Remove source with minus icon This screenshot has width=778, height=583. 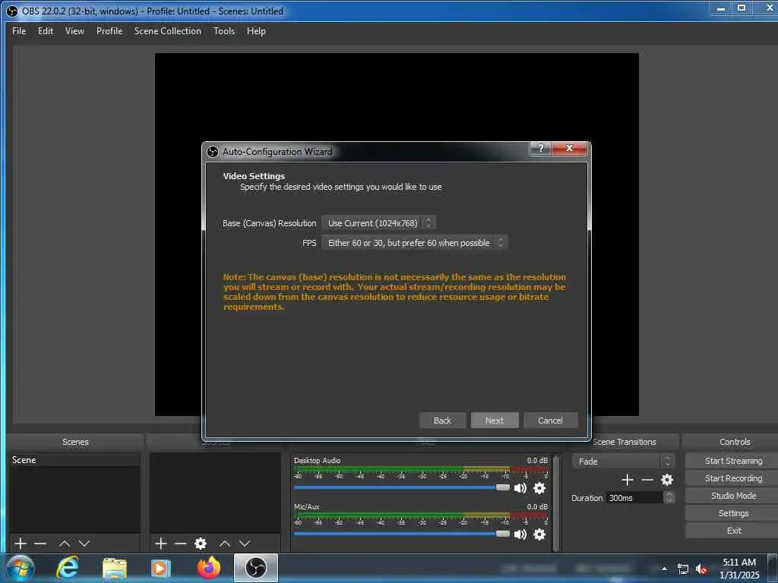tap(181, 544)
